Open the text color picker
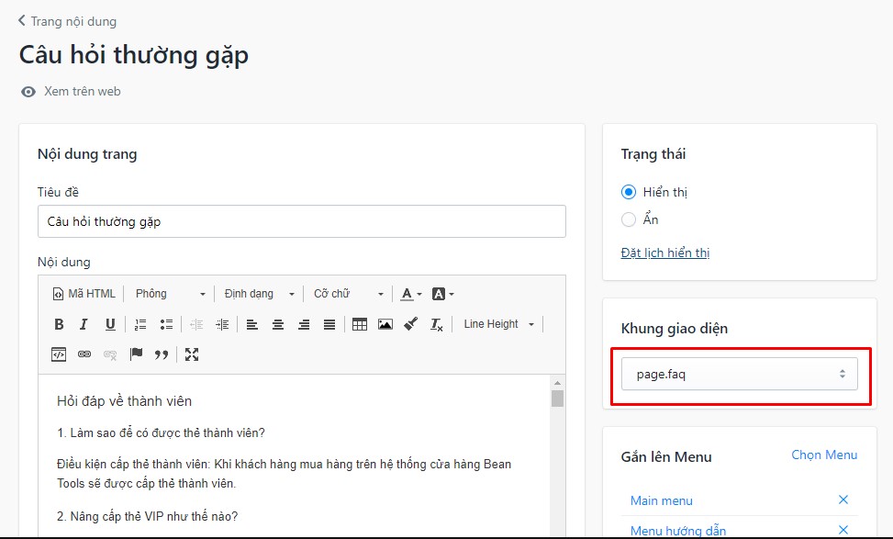This screenshot has height=539, width=893. [x=410, y=294]
